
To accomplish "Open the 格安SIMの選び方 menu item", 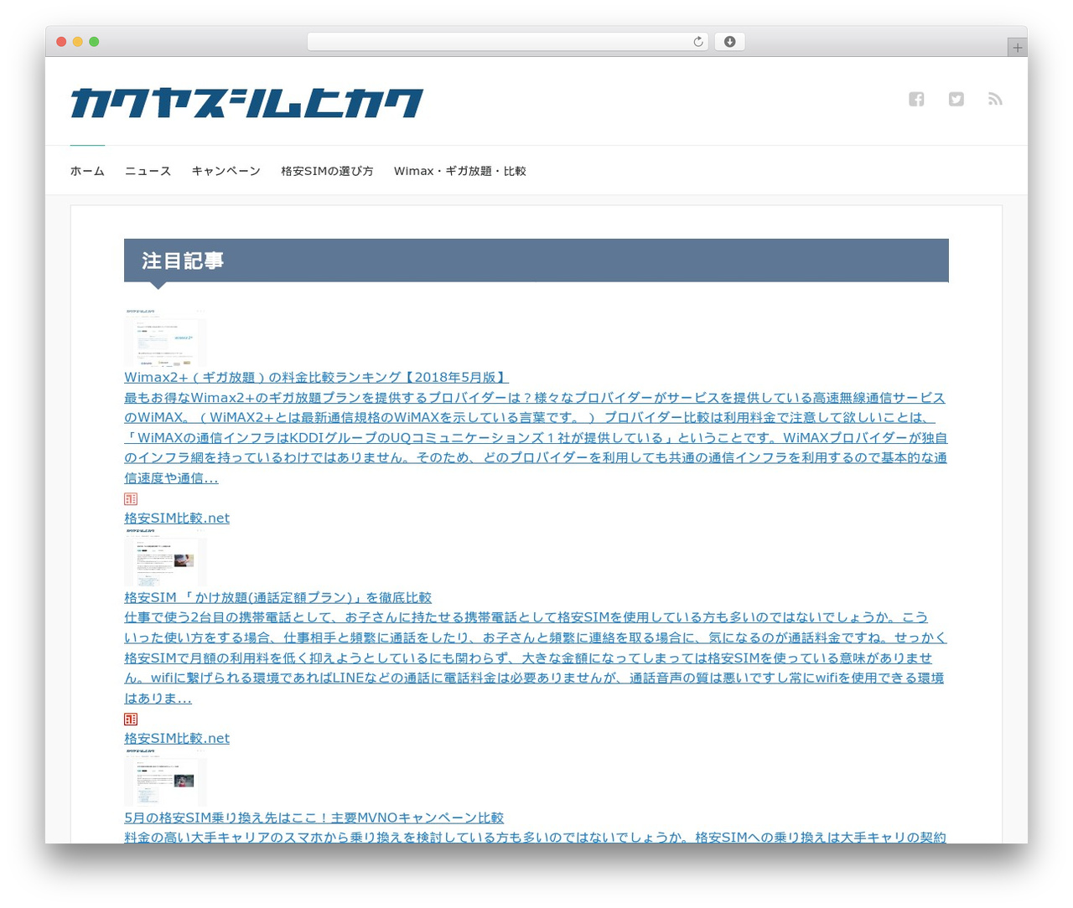I will (x=327, y=171).
